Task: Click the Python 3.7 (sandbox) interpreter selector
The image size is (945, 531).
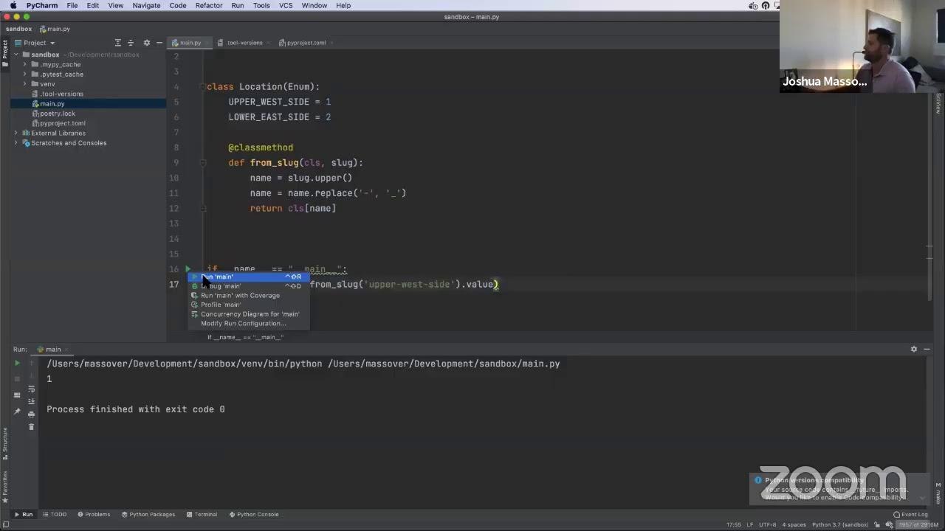Action: [x=840, y=525]
